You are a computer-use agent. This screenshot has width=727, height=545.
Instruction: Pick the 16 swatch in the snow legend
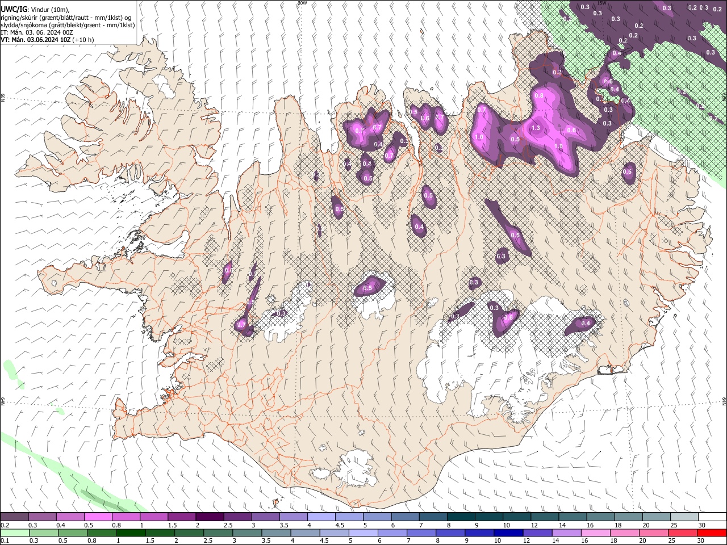click(600, 517)
